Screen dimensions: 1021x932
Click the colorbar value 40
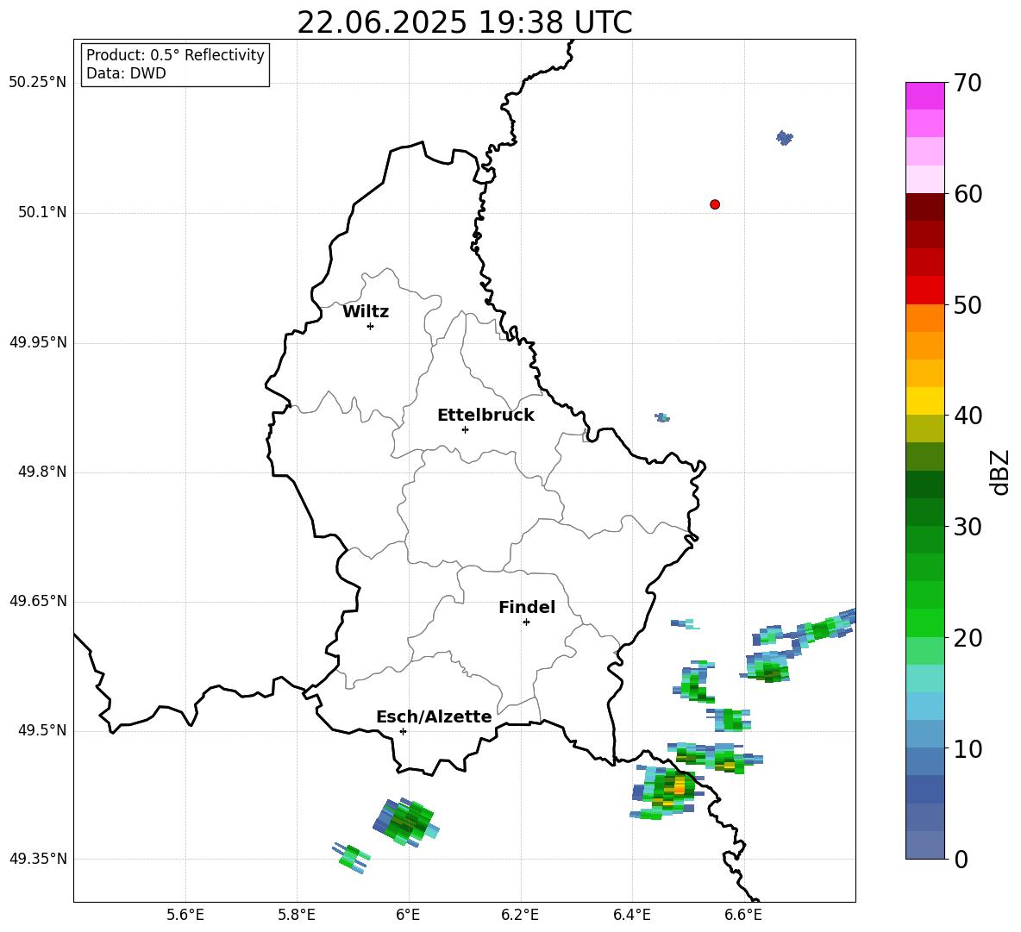pos(968,416)
